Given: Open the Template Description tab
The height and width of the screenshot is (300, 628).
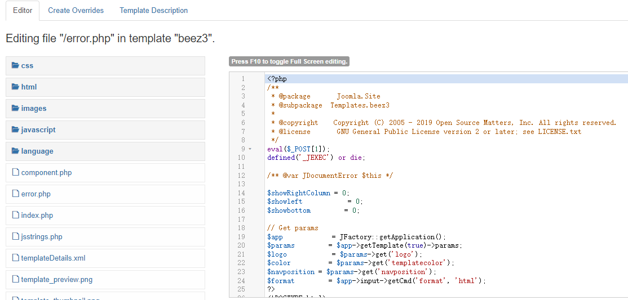Looking at the screenshot, I should tap(154, 11).
